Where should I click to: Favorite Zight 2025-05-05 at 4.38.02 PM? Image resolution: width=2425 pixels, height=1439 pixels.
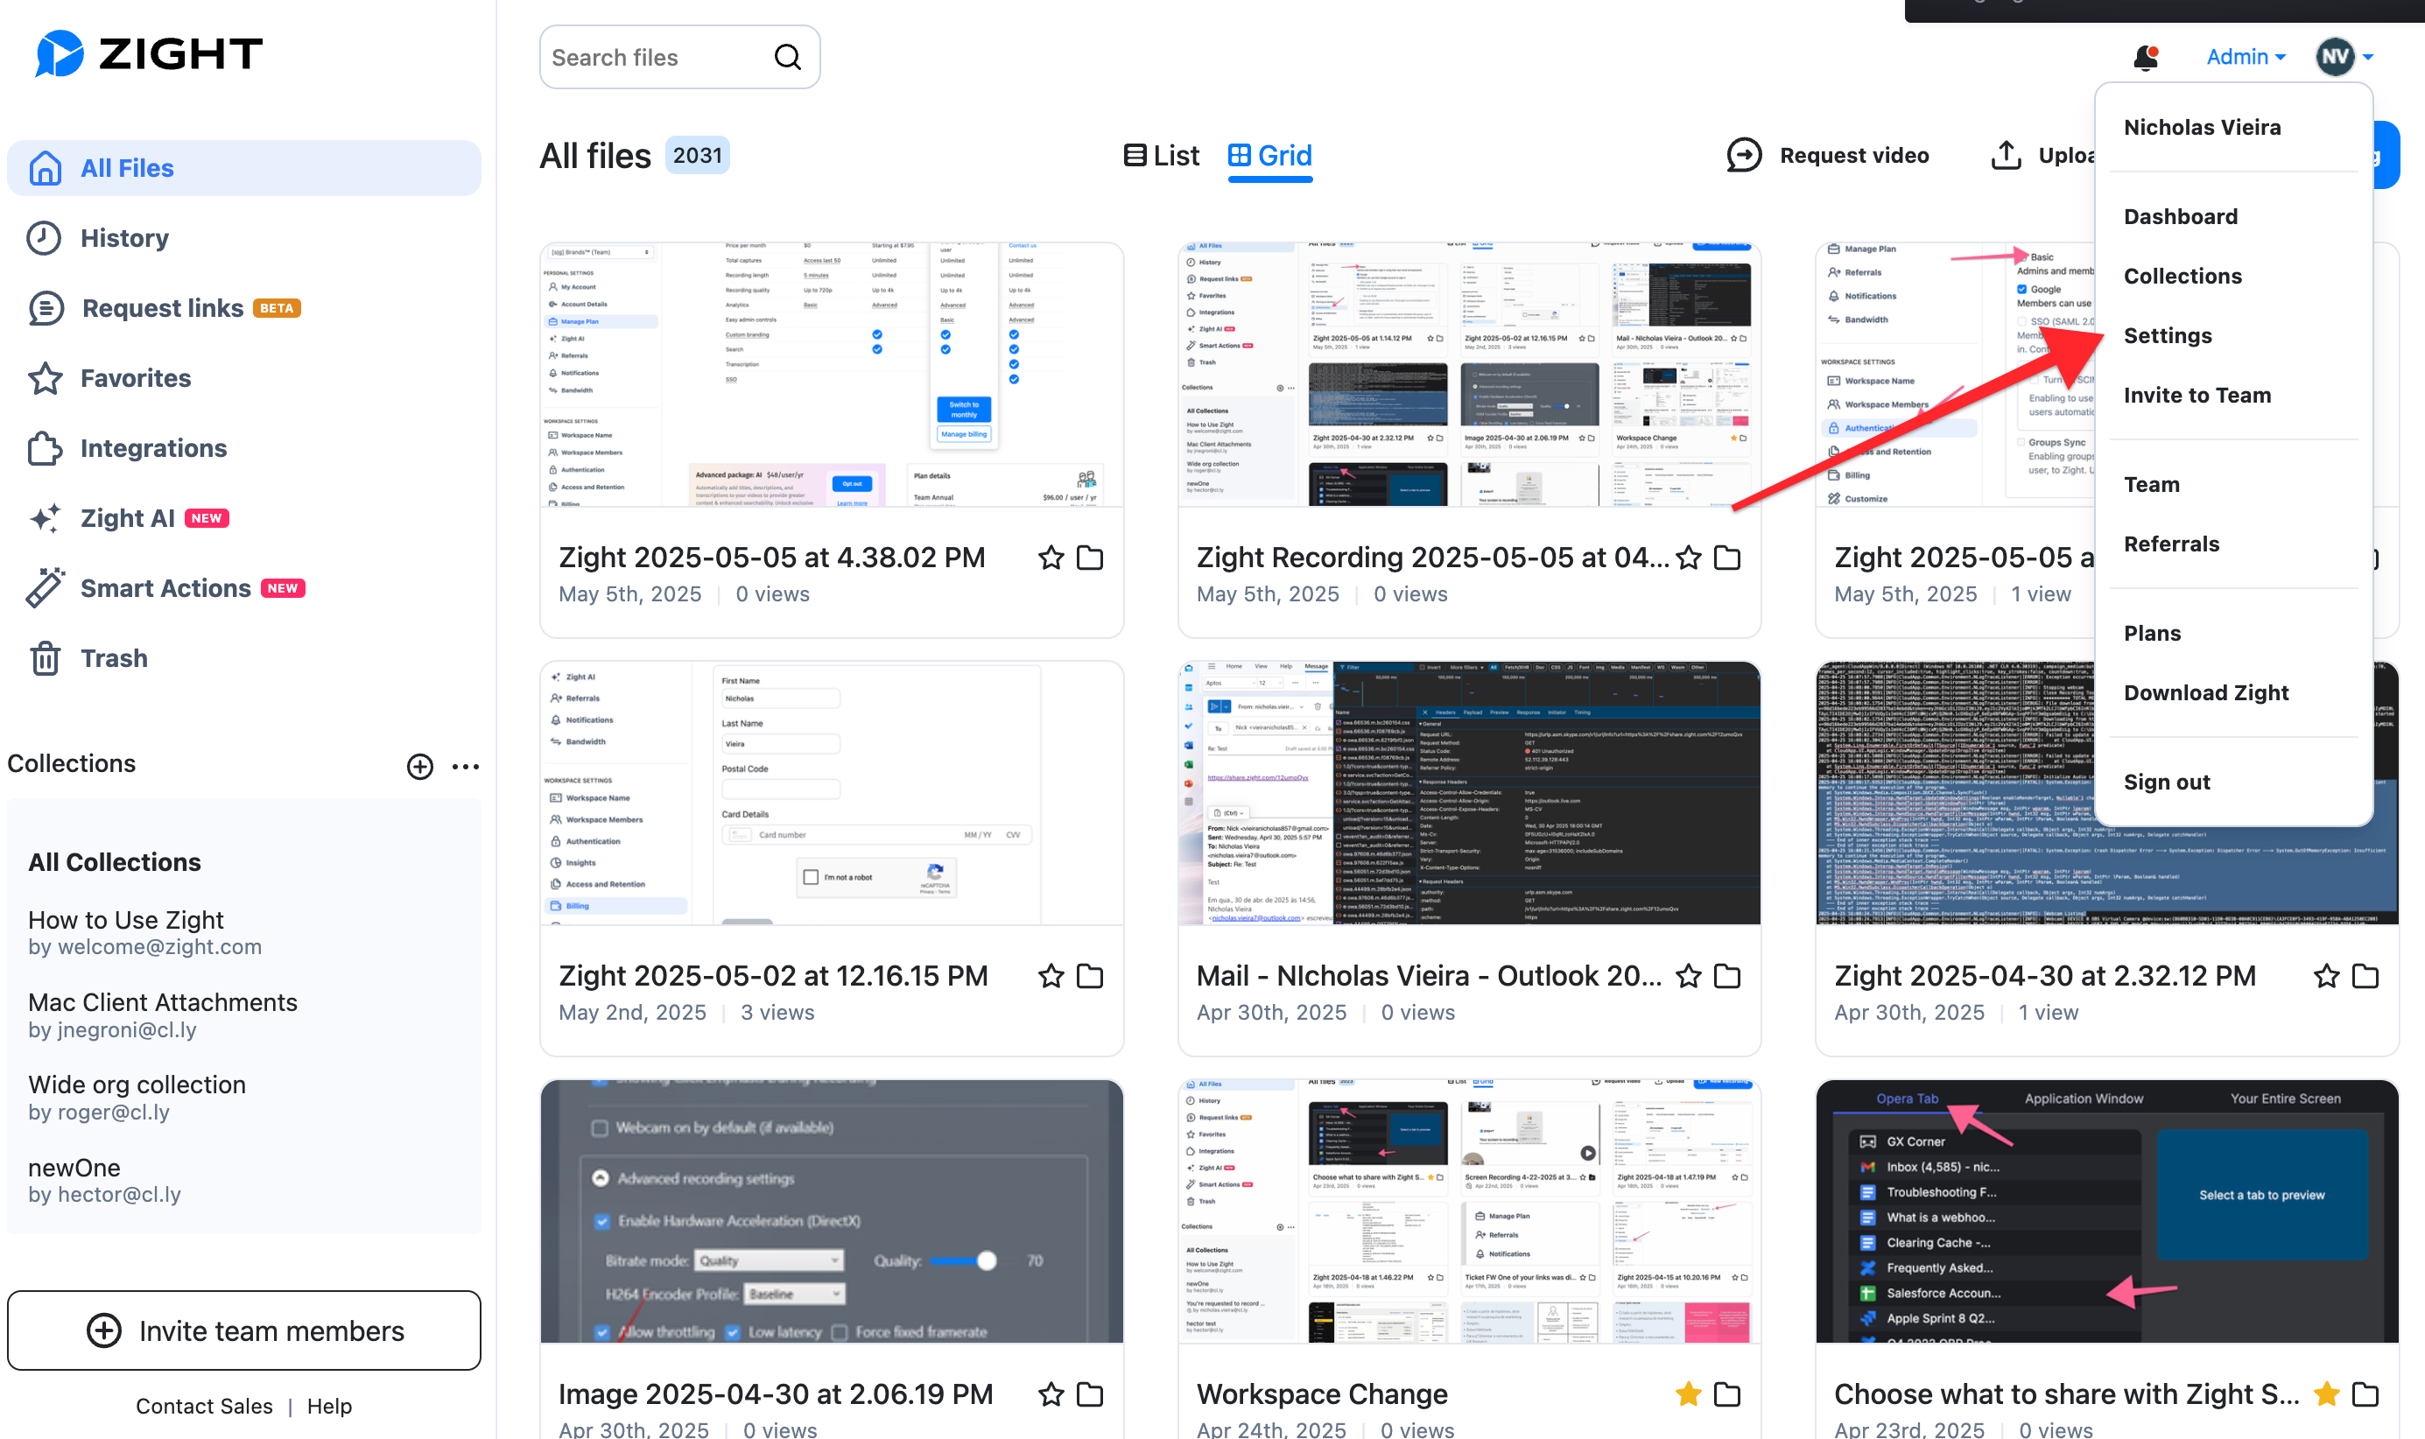(x=1050, y=558)
